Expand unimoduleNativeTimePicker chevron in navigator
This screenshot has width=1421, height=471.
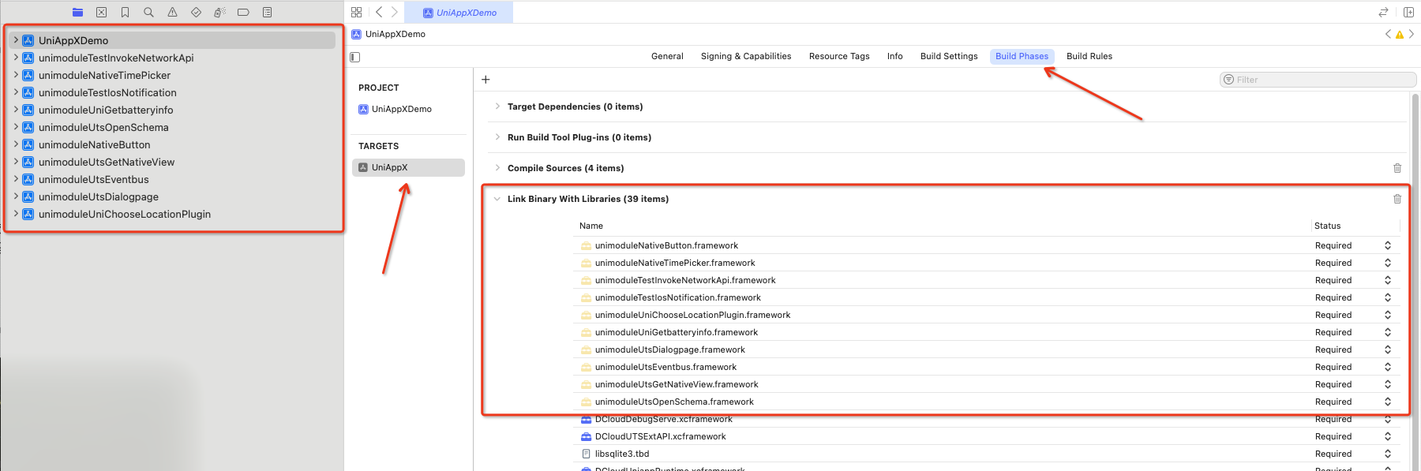pos(16,75)
